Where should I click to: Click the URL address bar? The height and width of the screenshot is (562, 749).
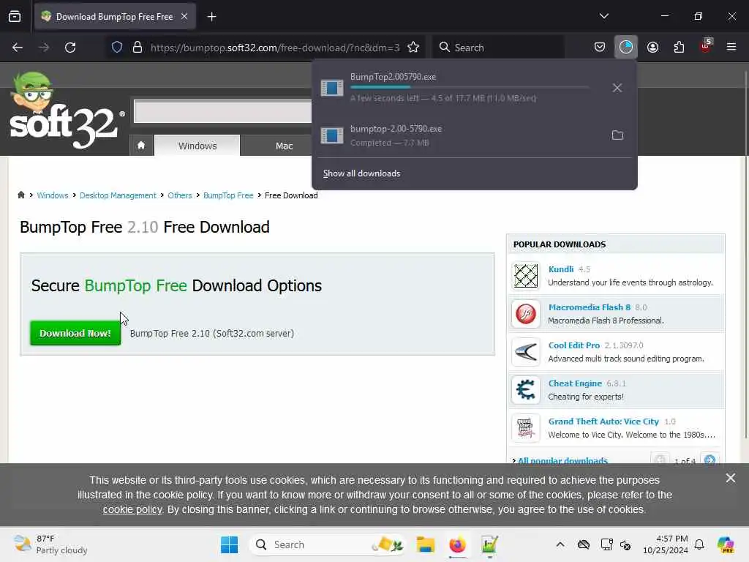275,48
